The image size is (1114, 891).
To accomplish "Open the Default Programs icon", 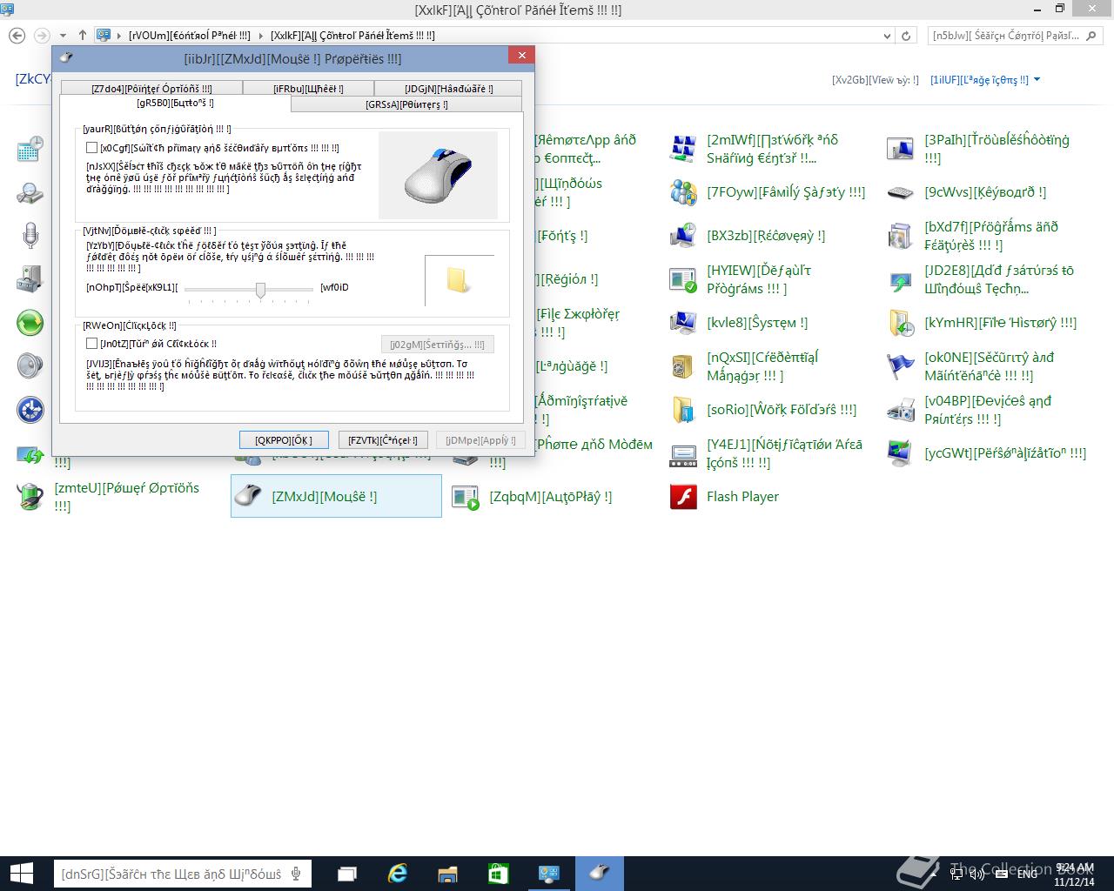I will tap(683, 279).
